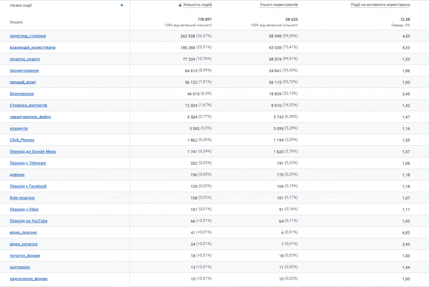429x287 pixels.
Task: Sort by Події на активного користувача header
Action: 380,5
